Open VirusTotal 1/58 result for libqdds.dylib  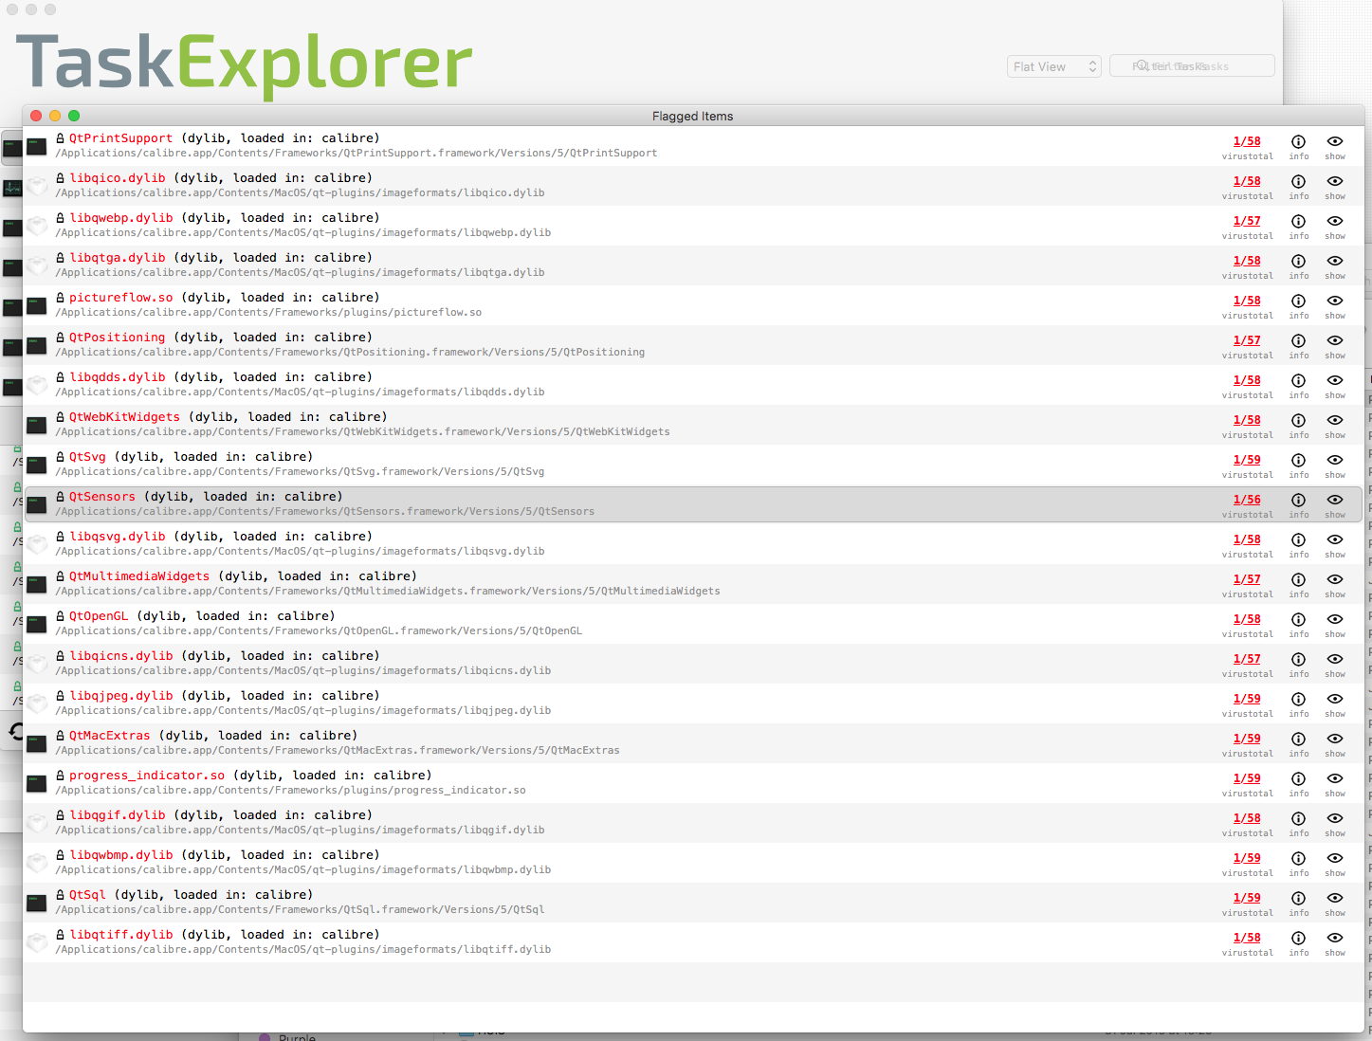tap(1247, 380)
